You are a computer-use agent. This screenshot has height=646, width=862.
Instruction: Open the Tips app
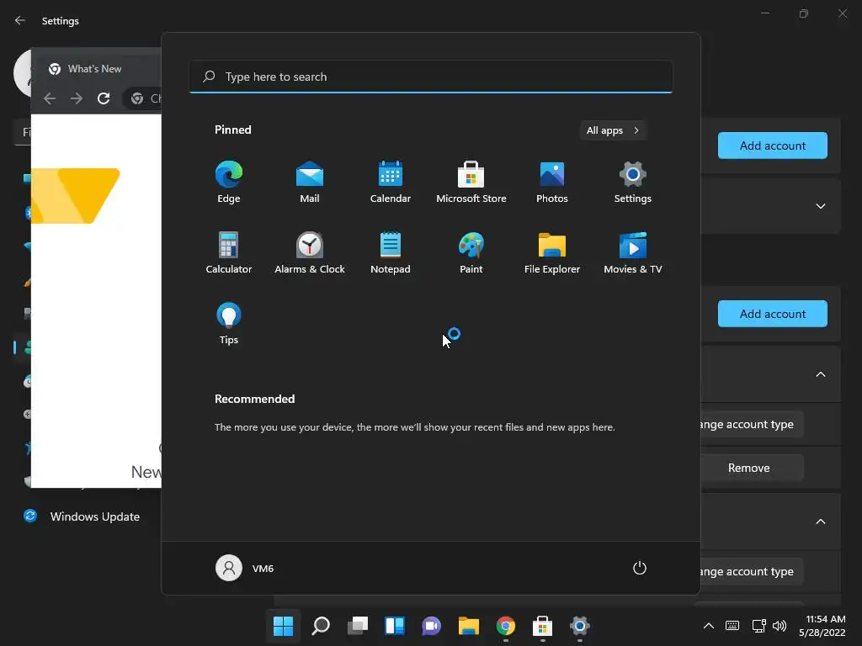click(x=229, y=324)
